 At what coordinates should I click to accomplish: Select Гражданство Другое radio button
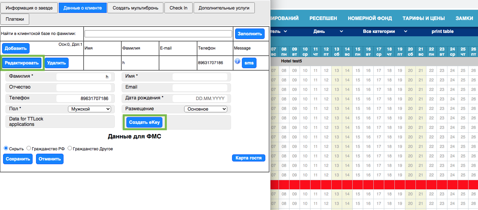(x=70, y=148)
